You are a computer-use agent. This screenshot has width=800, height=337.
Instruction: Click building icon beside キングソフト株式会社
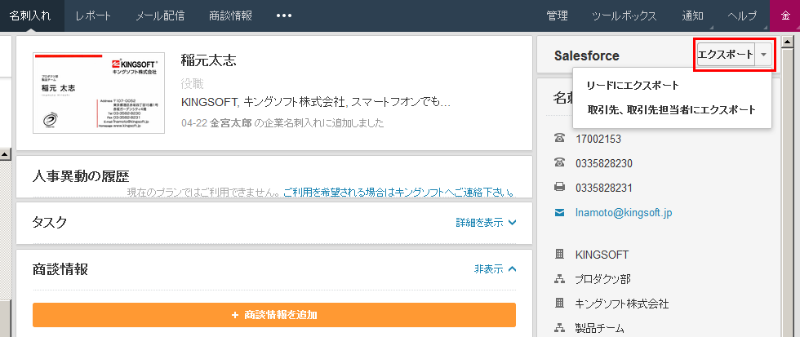pyautogui.click(x=560, y=304)
